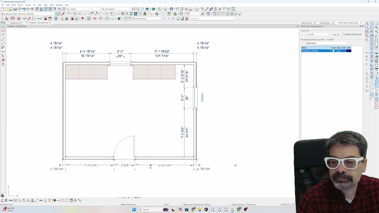Click the Zoom Out magnifier icon
The image size is (379, 213).
pyautogui.click(x=377, y=31)
